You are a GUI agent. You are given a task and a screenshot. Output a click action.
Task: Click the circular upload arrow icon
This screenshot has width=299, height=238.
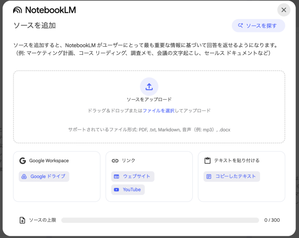tap(149, 87)
